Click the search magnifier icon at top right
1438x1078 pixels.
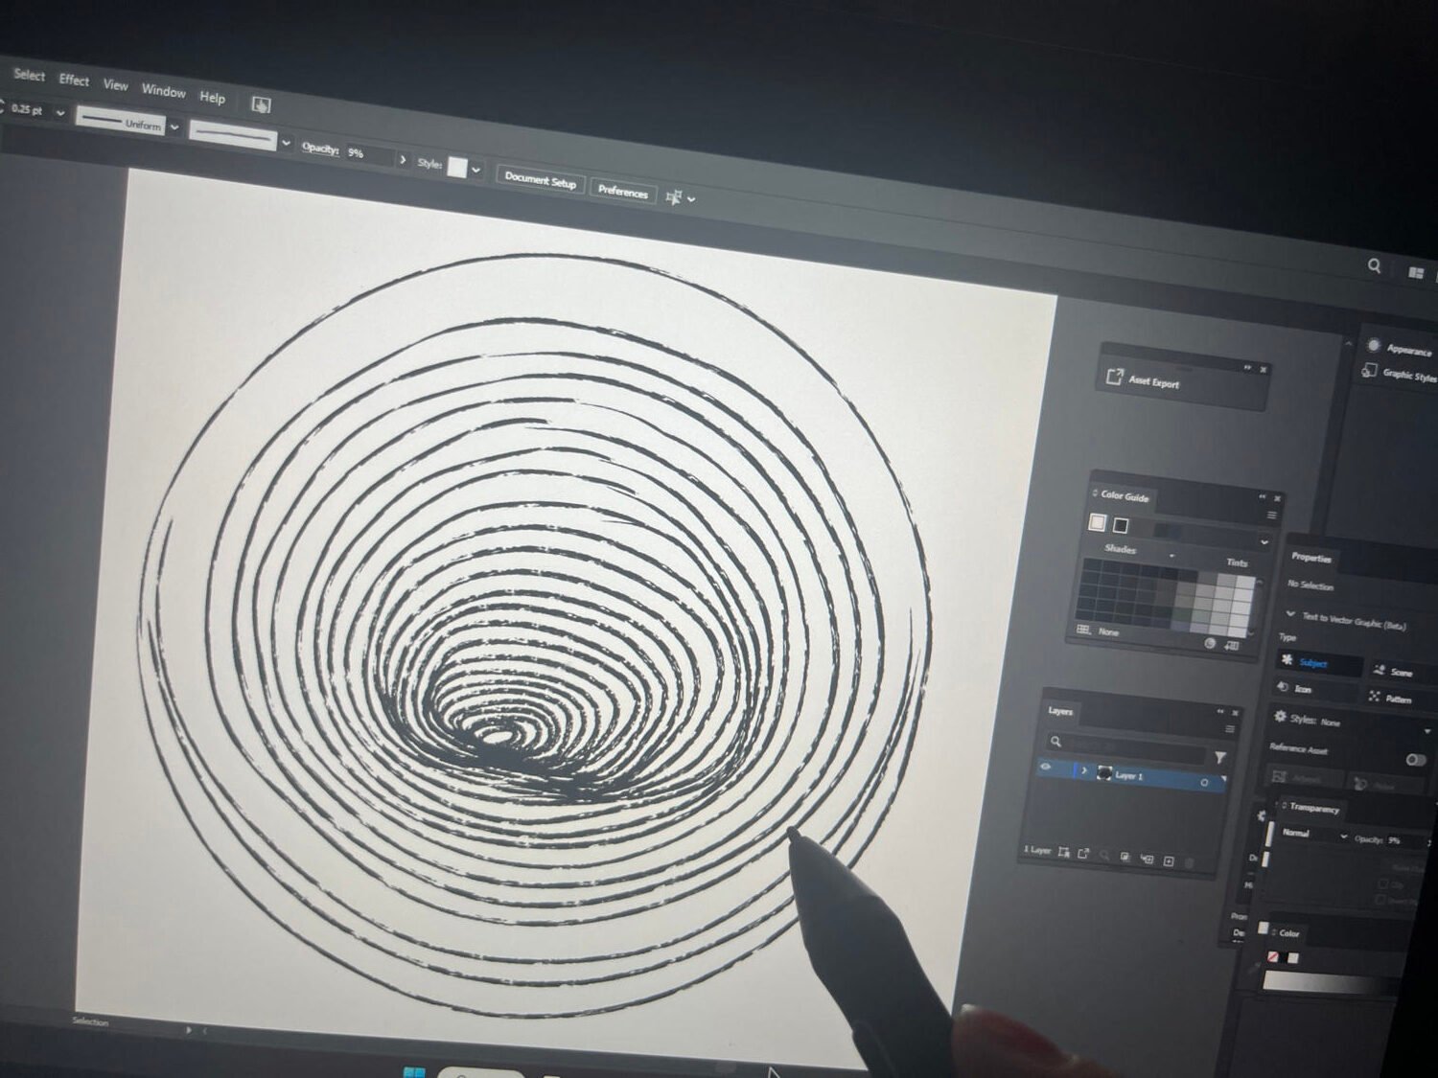(1374, 265)
